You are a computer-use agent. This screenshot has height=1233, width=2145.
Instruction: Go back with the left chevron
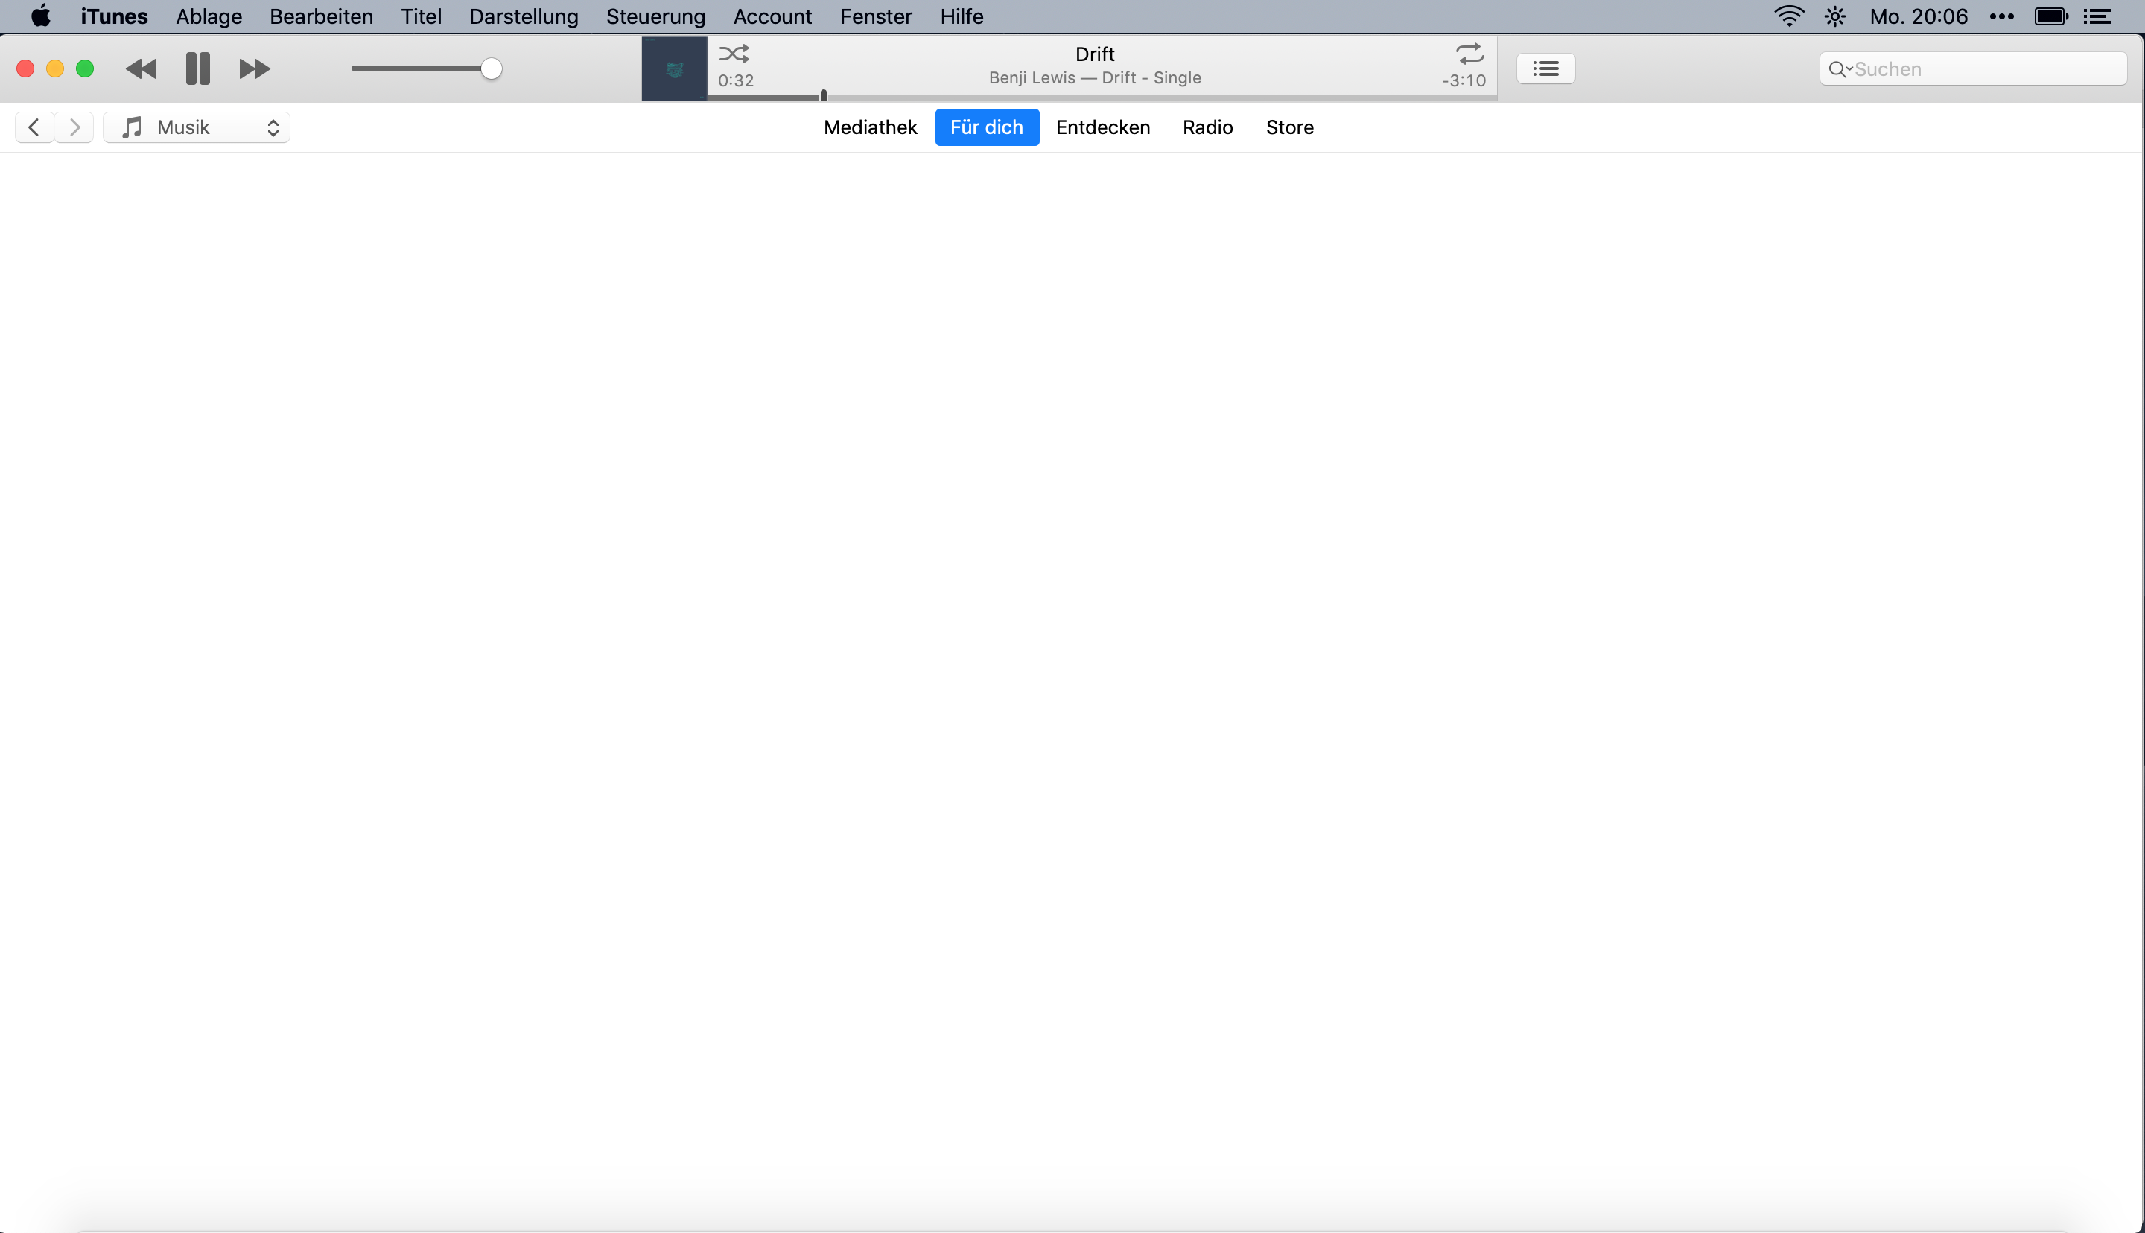click(x=34, y=127)
